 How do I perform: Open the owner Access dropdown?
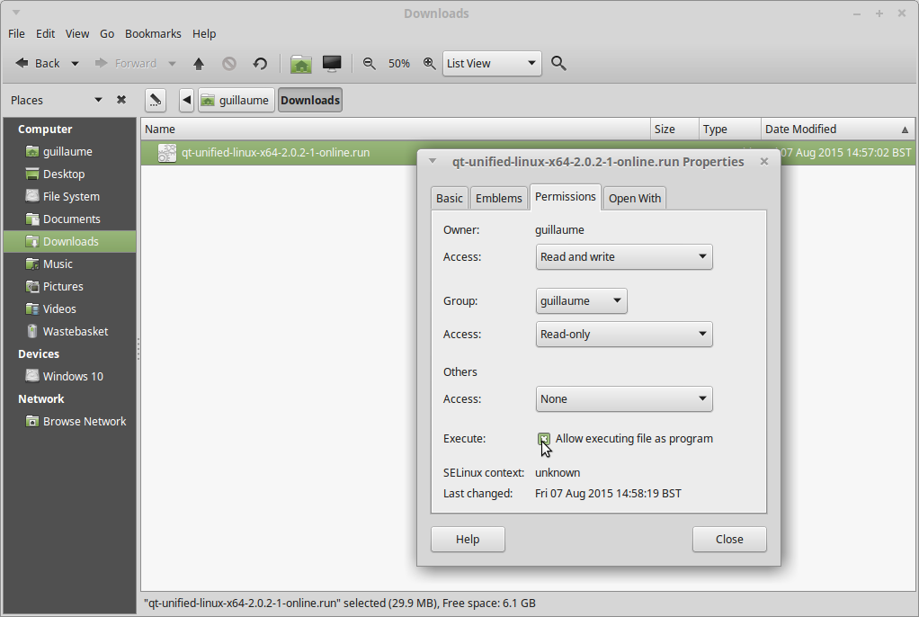(624, 257)
